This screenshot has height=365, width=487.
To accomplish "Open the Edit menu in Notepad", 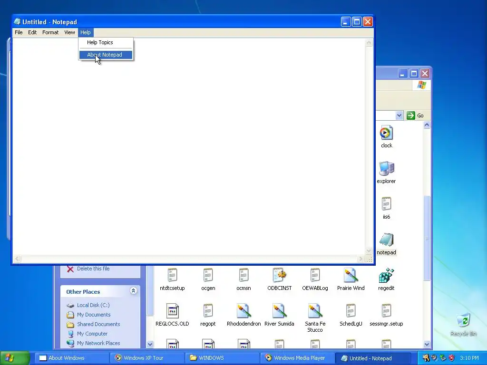I will [x=32, y=32].
